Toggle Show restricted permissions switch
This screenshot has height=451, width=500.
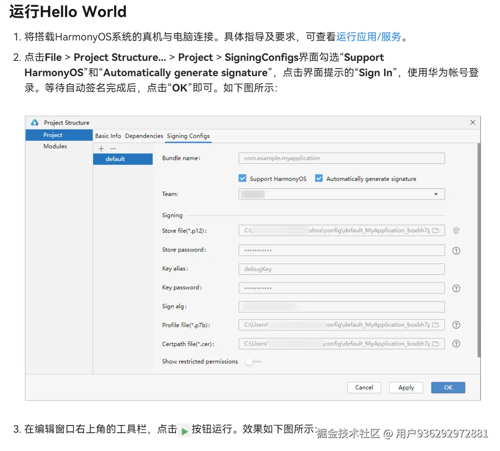(x=254, y=362)
